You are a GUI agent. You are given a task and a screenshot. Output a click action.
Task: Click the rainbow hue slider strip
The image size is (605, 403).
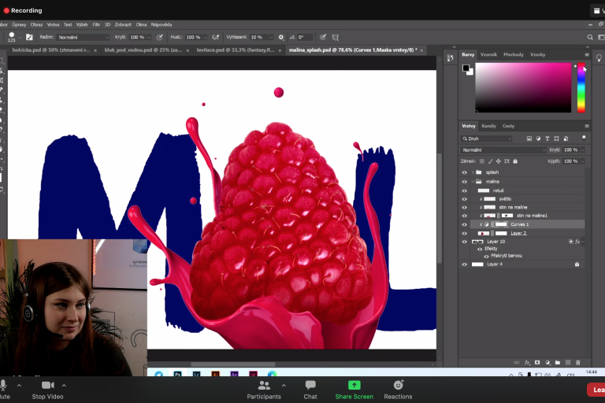581,87
